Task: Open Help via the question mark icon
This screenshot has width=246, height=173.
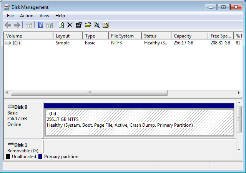Action: pos(40,25)
